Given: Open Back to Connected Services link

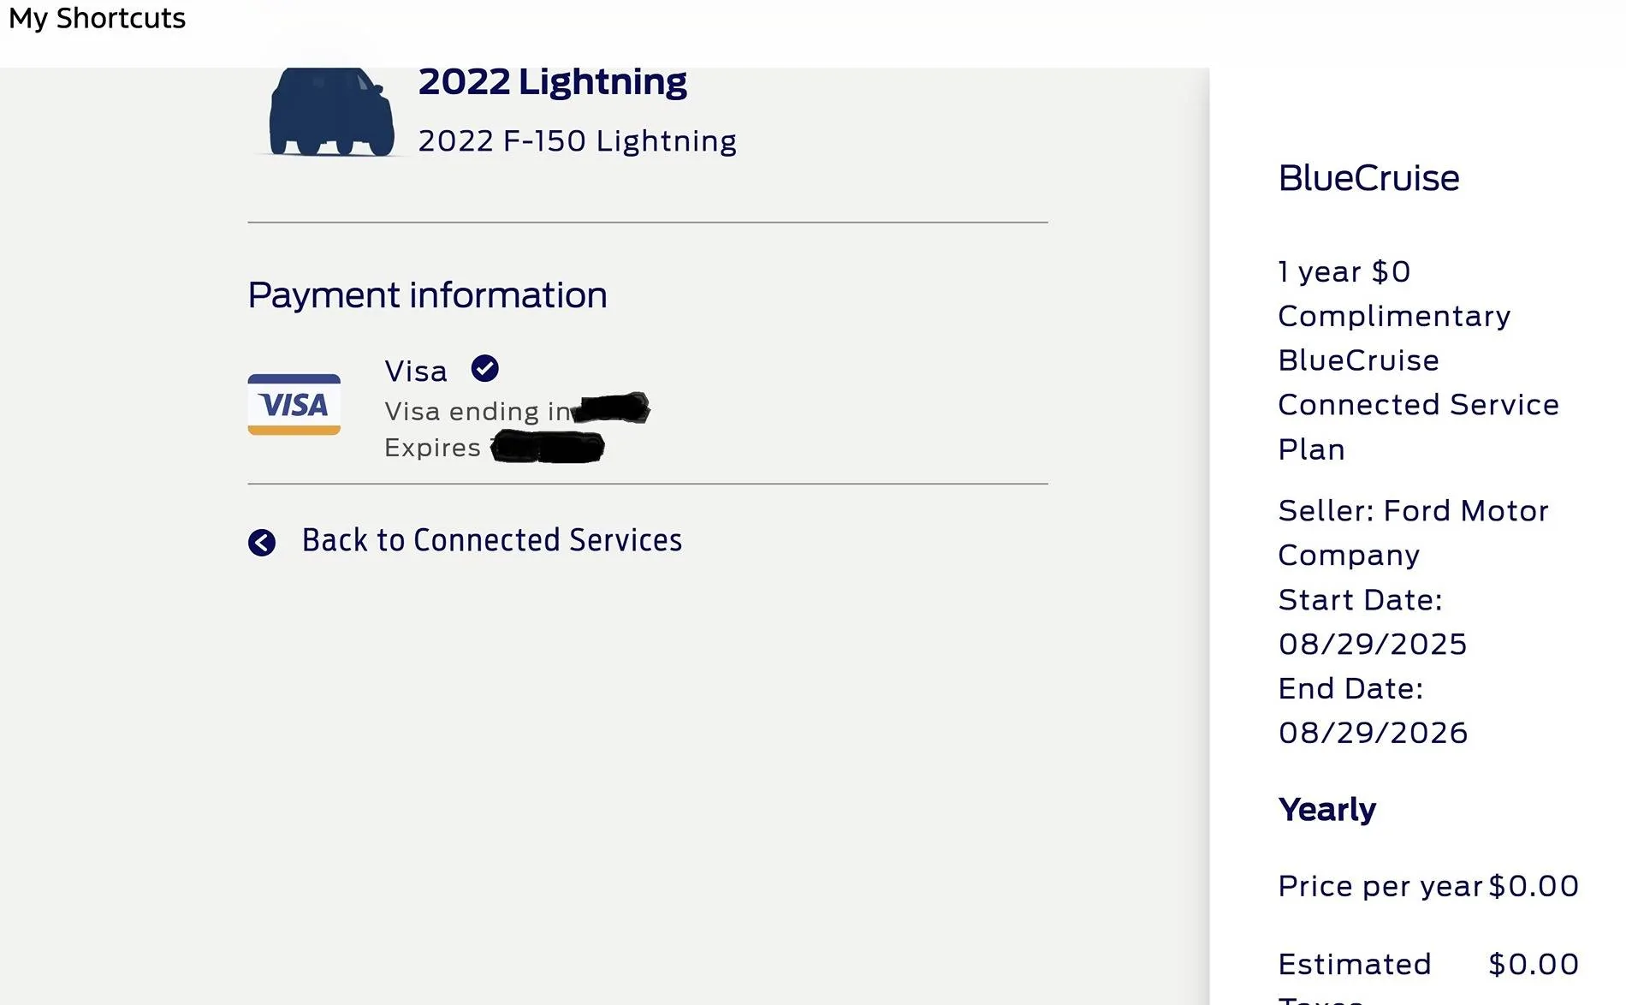Looking at the screenshot, I should pyautogui.click(x=491, y=540).
